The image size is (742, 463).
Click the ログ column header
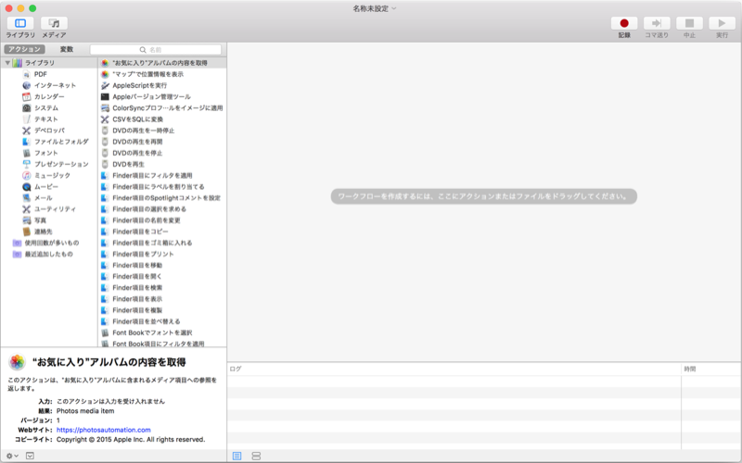click(454, 369)
